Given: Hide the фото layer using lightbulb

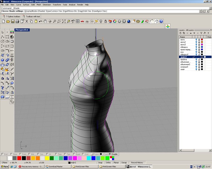Looking at the screenshot, I should [x=196, y=40].
